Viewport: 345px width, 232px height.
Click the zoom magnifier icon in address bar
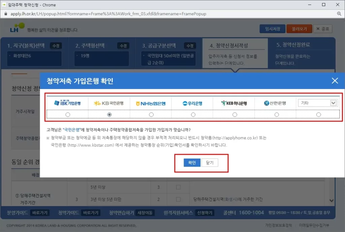339,14
